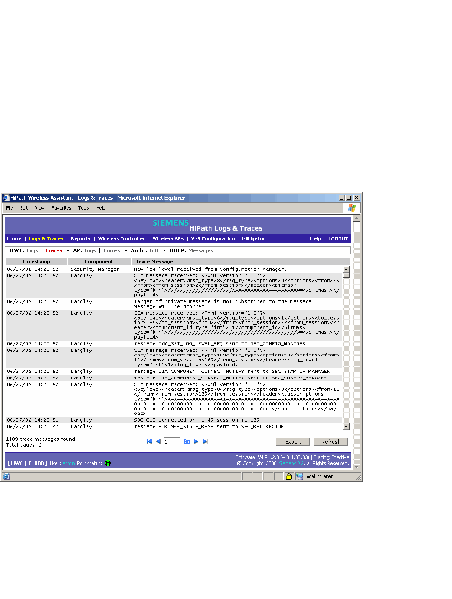Screen dimensions: 452x599
Task: Click the browser page scroll-up arrow
Action: pyautogui.click(x=357, y=218)
